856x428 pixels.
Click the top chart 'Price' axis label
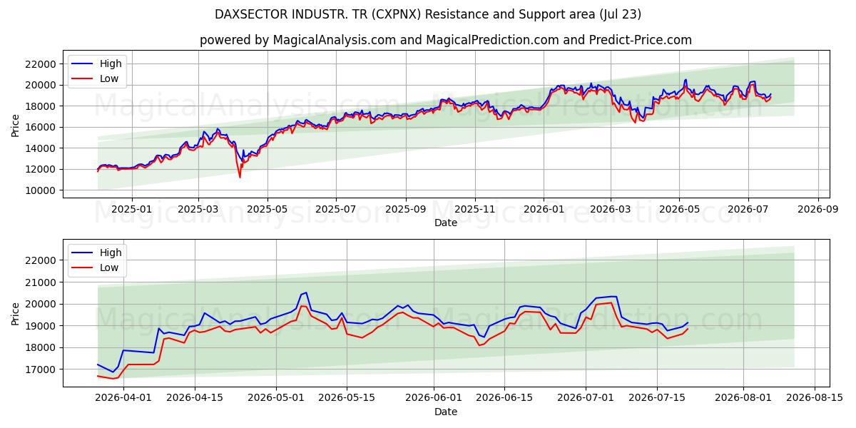pyautogui.click(x=16, y=125)
